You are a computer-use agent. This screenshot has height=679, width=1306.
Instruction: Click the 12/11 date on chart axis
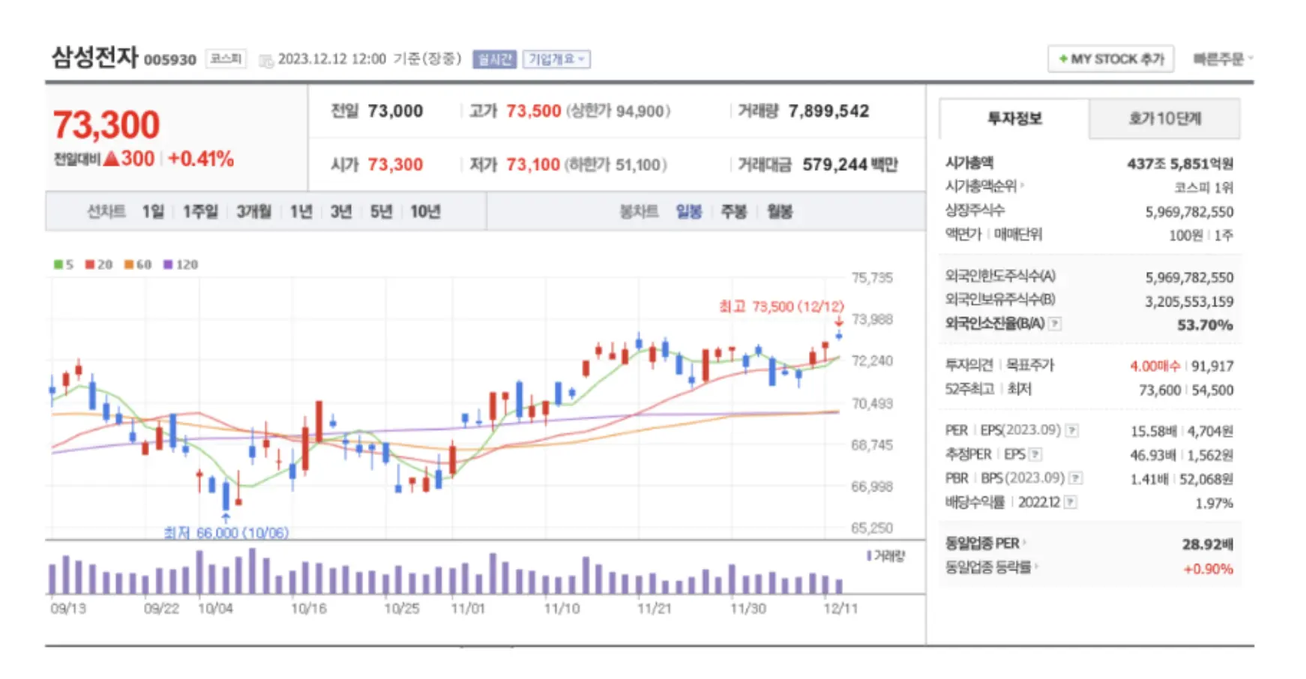(840, 609)
